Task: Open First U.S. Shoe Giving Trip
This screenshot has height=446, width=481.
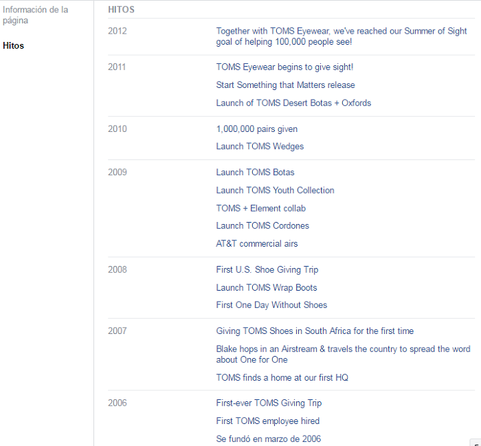Action: click(x=267, y=270)
